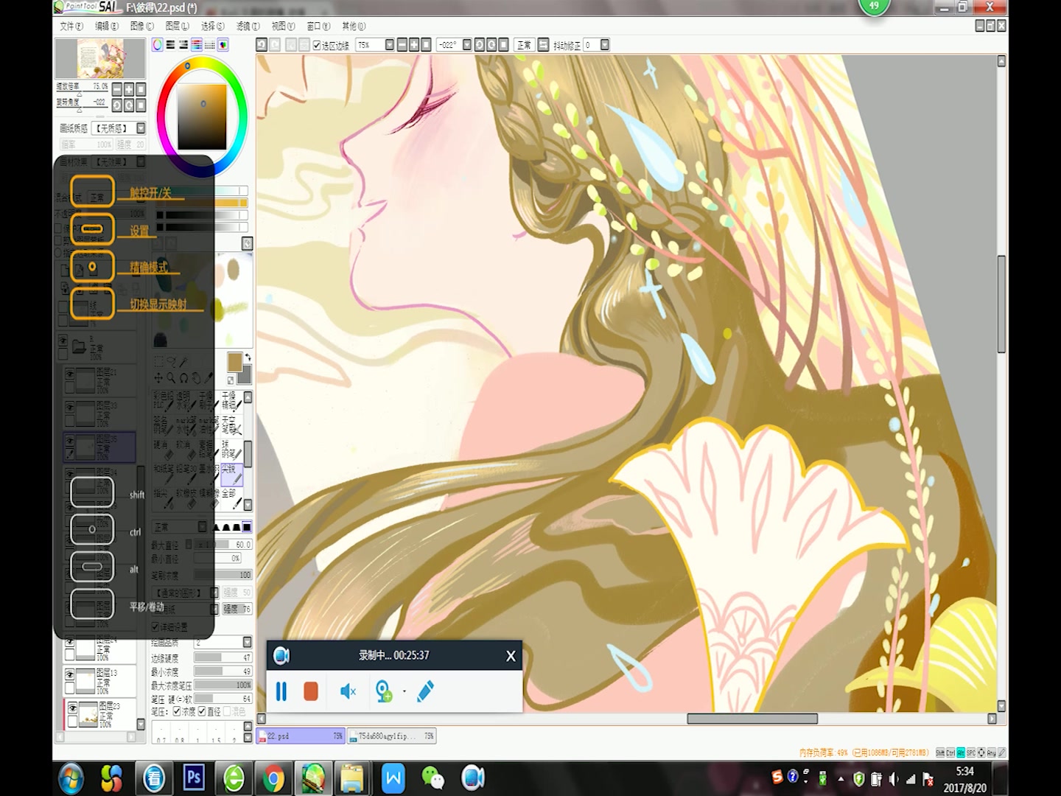
Task: Click the Redo arrow in canvas toolbar
Action: 275,45
